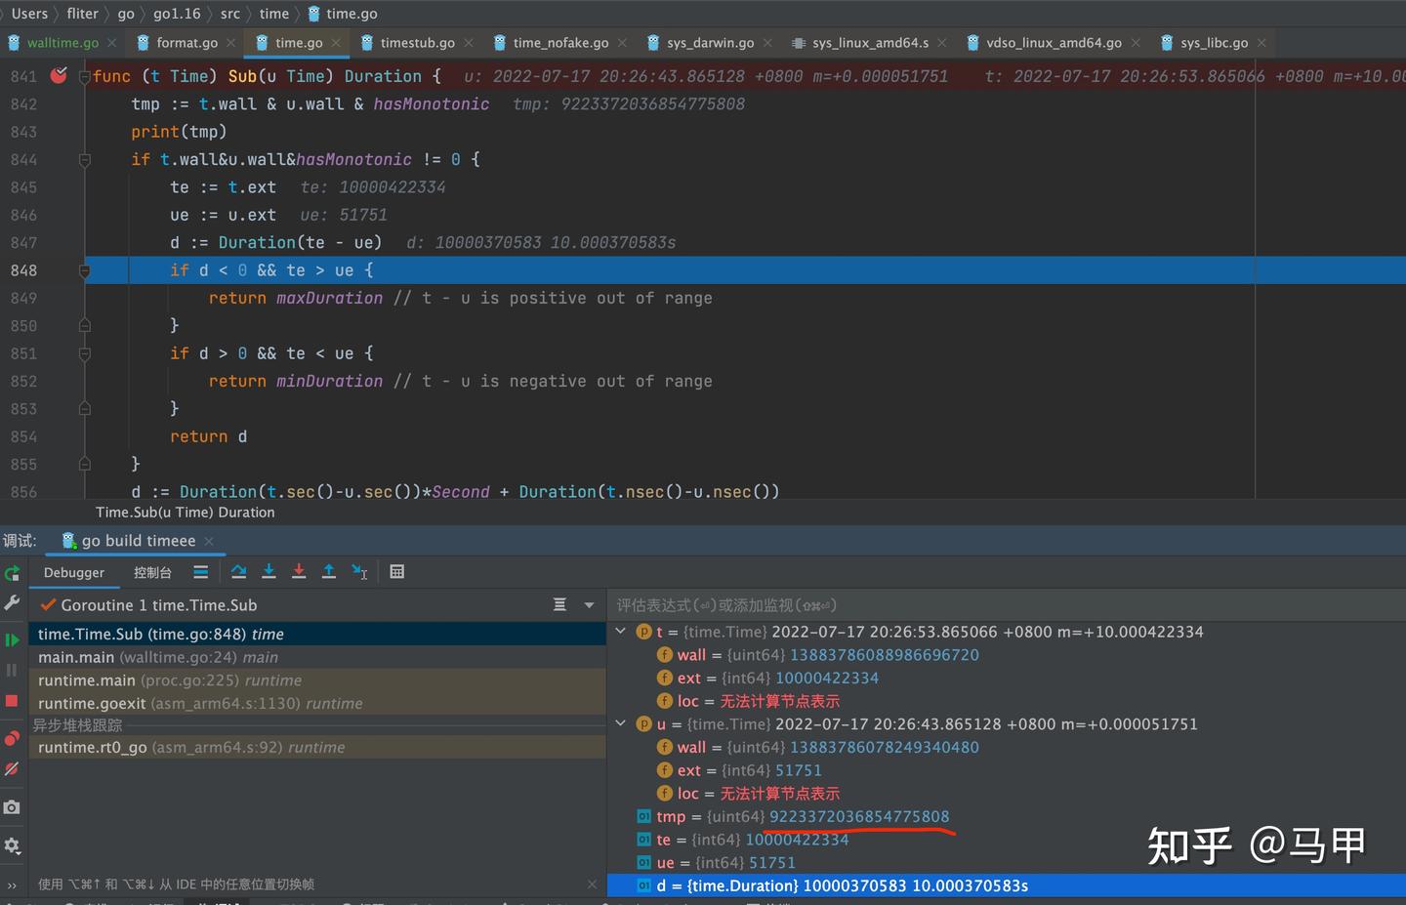Click the Step Into debugger icon
This screenshot has width=1406, height=905.
(x=269, y=572)
